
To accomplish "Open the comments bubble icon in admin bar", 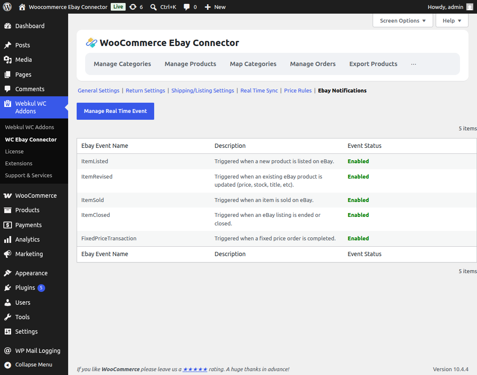I will [187, 7].
